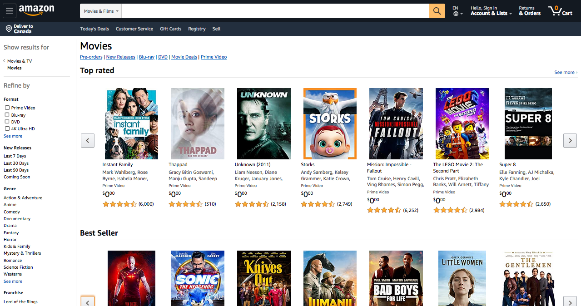
Task: Check the Blu-ray format checkbox
Action: point(6,115)
